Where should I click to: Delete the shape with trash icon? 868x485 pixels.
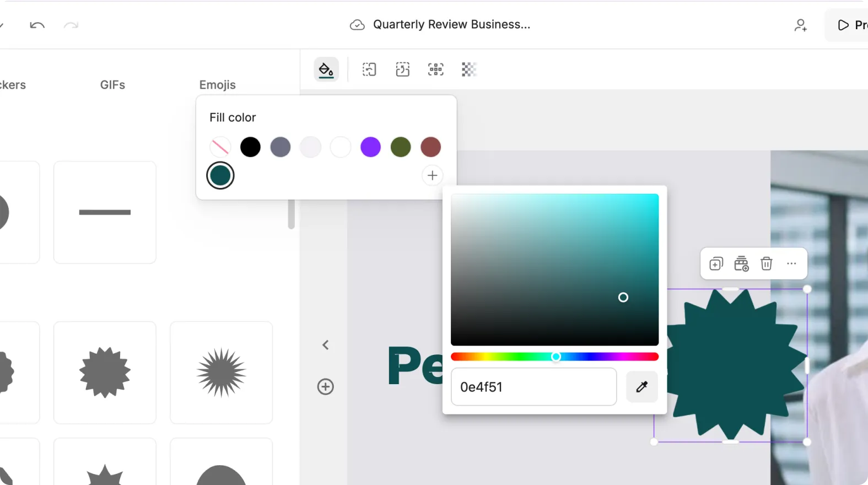click(767, 264)
